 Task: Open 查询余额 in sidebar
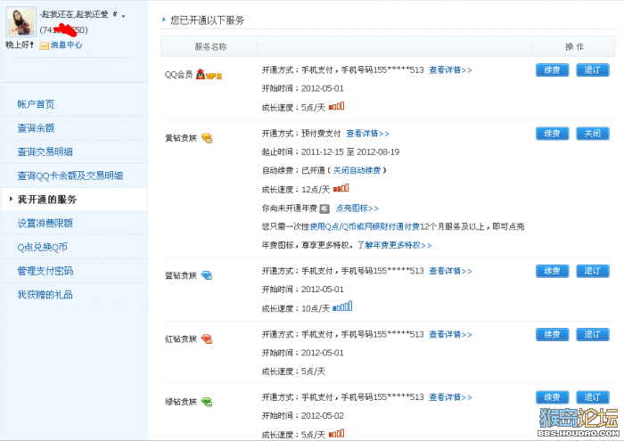click(36, 128)
